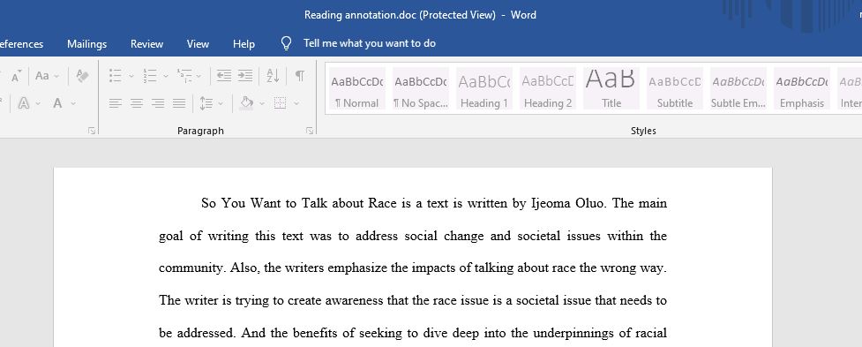Open the Help tab
The width and height of the screenshot is (862, 347).
click(x=244, y=44)
